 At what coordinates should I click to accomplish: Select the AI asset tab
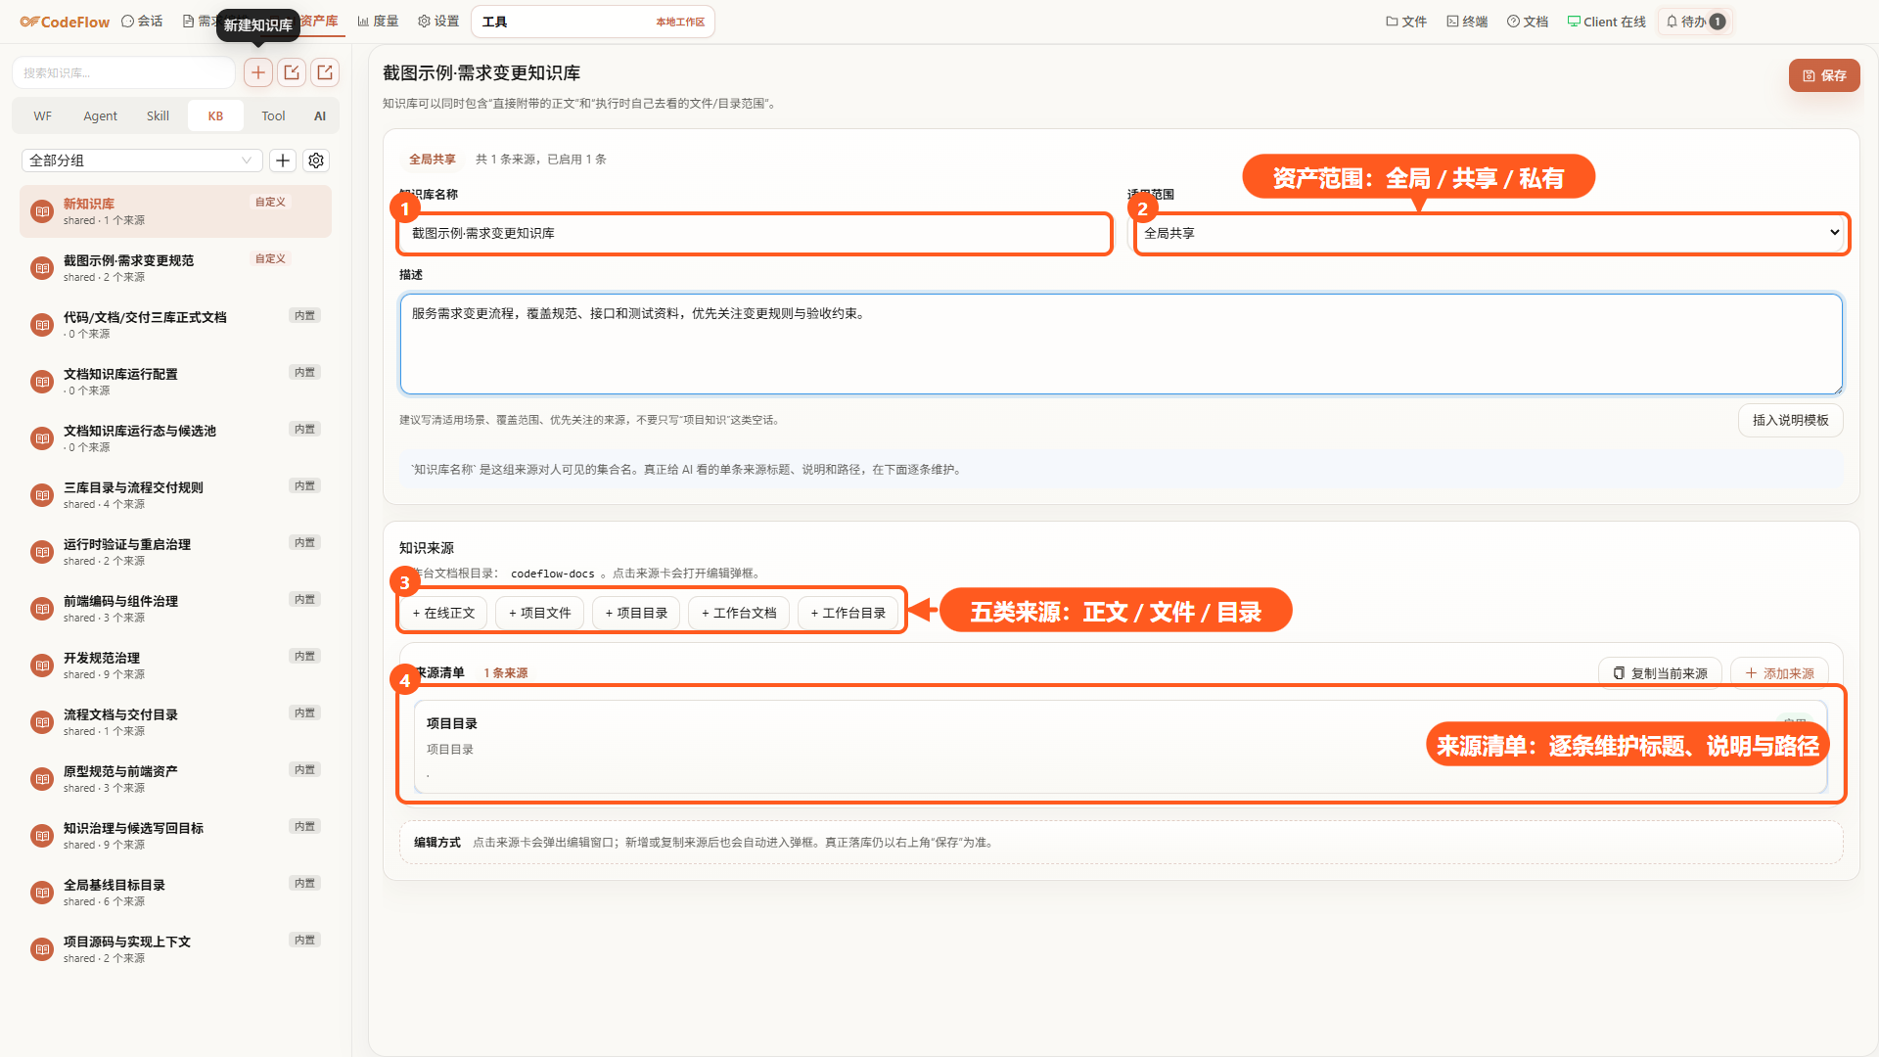click(x=320, y=115)
